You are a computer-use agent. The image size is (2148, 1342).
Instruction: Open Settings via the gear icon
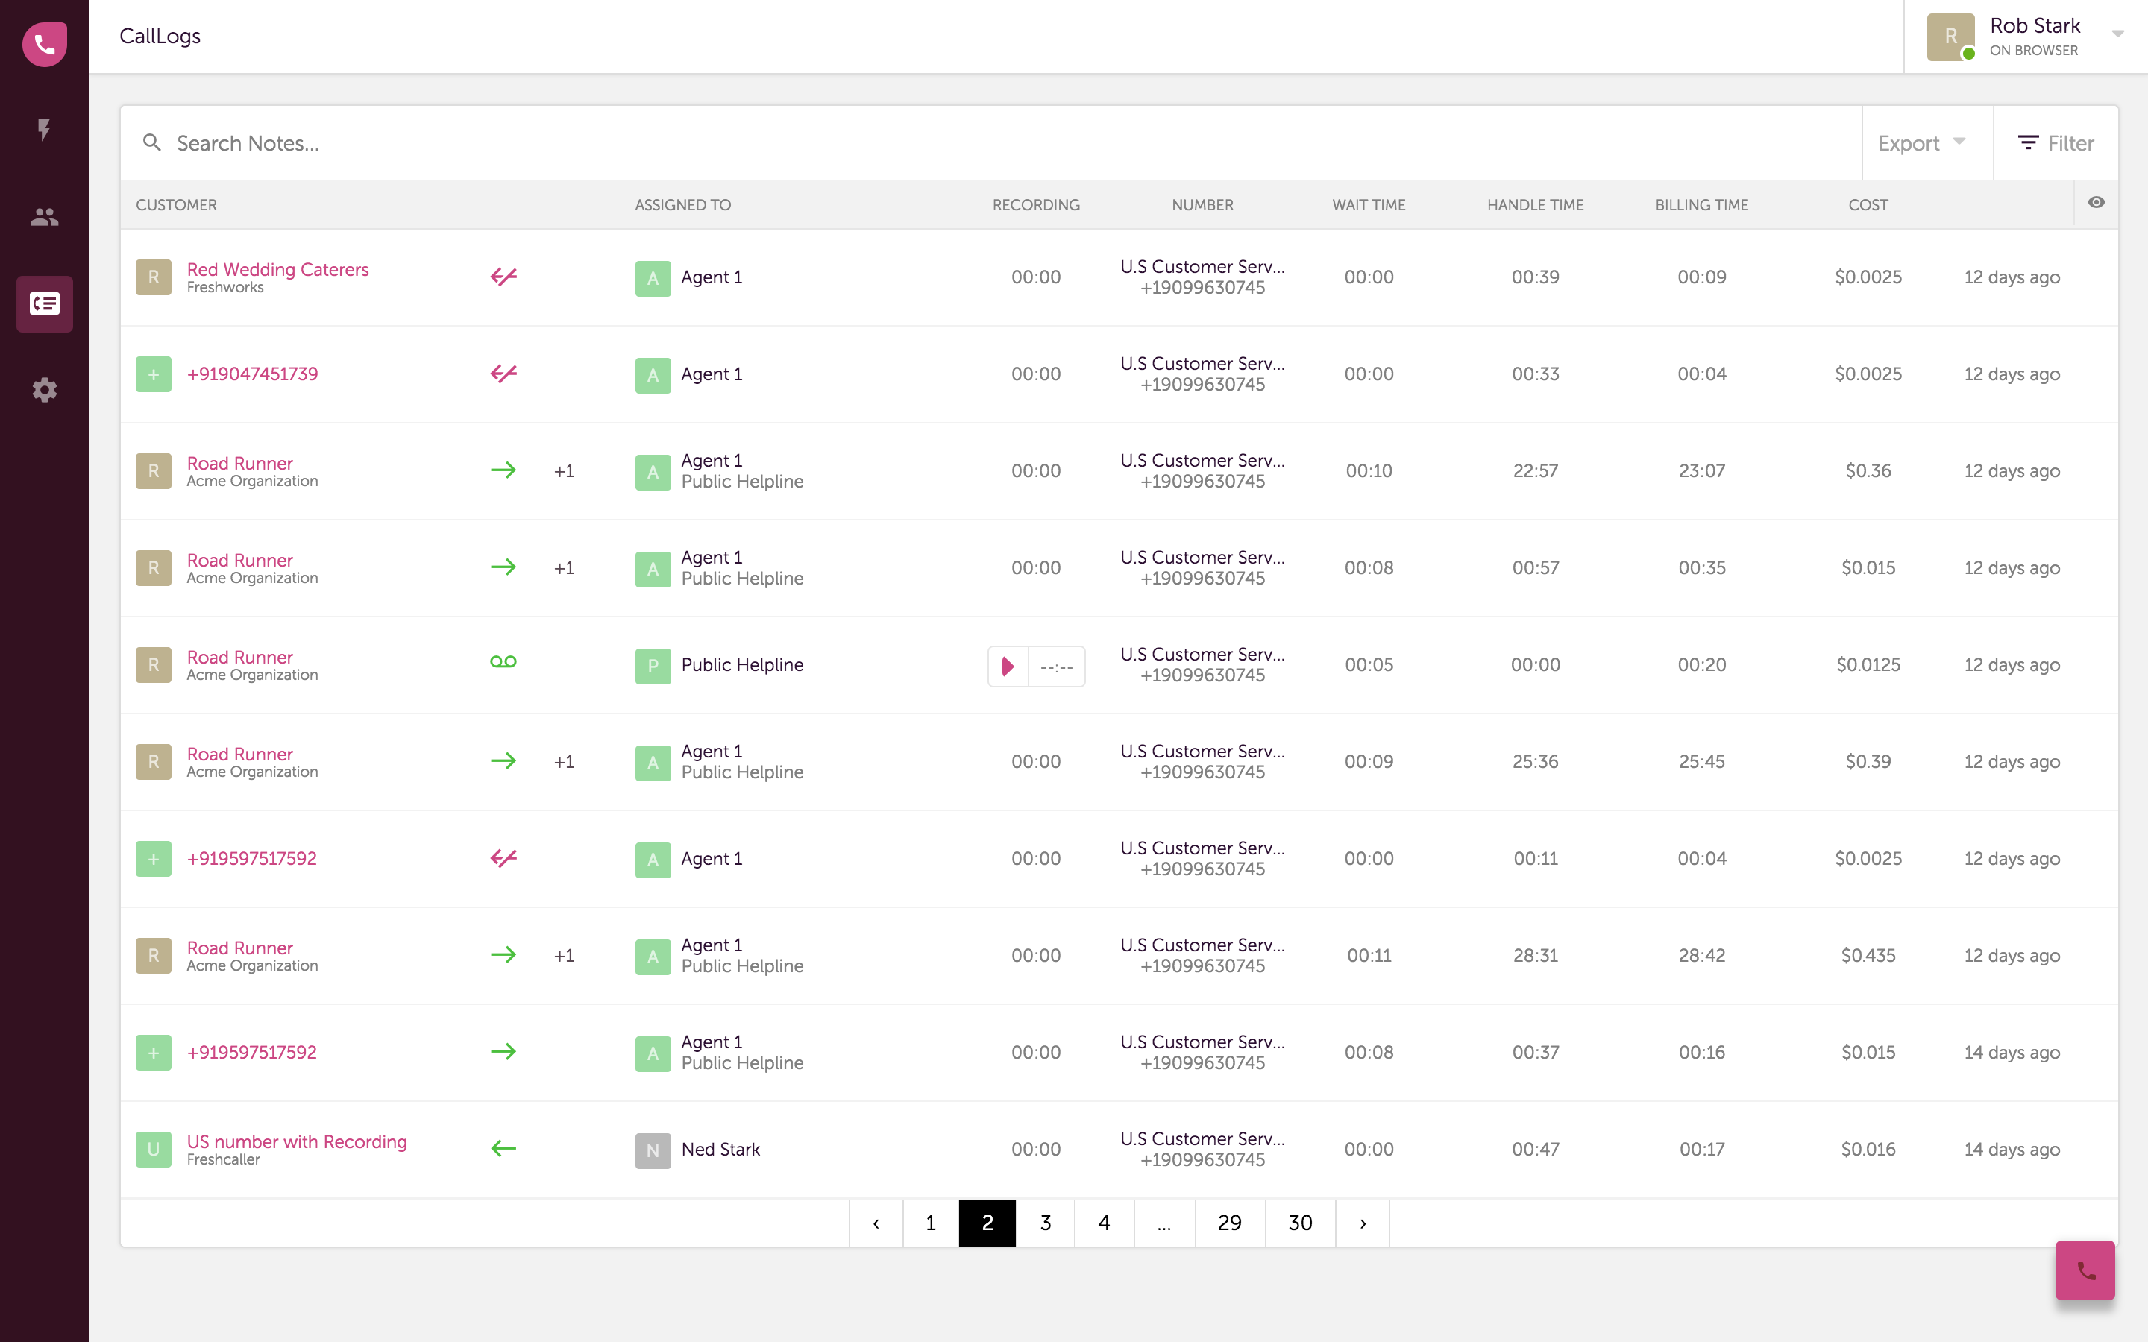coord(45,388)
